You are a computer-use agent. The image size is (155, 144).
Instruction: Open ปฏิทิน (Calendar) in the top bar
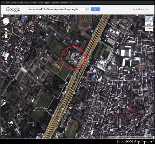pyautogui.click(x=47, y=3)
